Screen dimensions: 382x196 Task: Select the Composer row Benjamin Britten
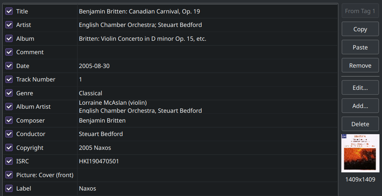click(102, 120)
